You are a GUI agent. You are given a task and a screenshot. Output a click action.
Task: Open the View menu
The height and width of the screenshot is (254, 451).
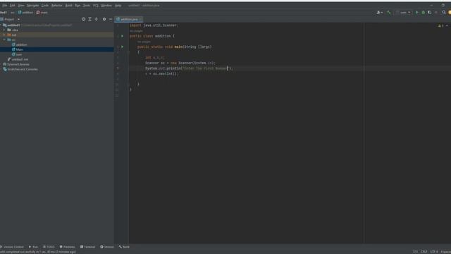coord(21,6)
